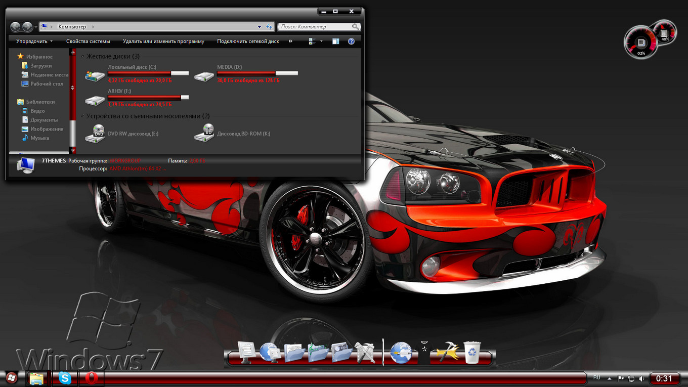
Task: Open volume speaker tray icon
Action: [x=642, y=378]
